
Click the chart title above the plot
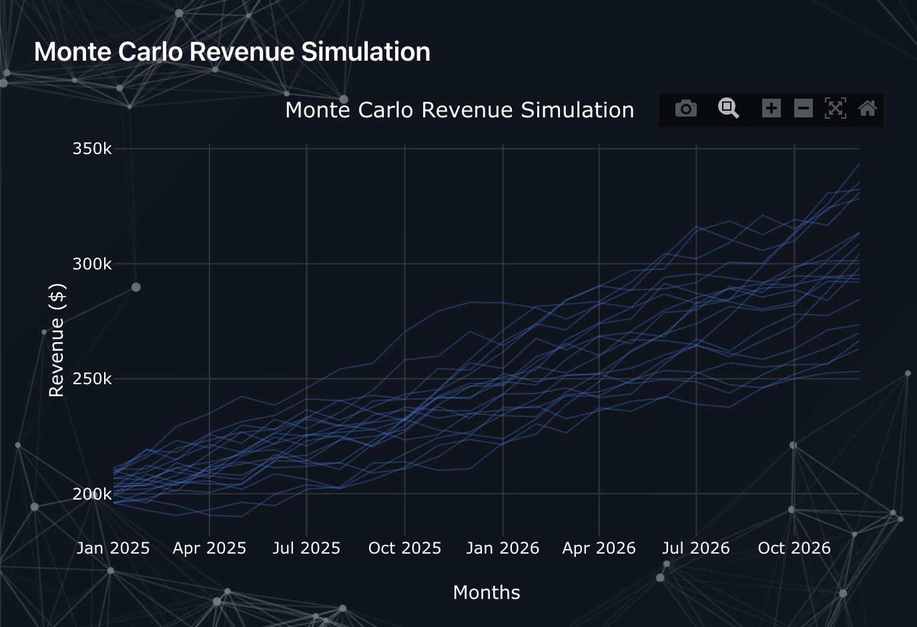point(459,109)
